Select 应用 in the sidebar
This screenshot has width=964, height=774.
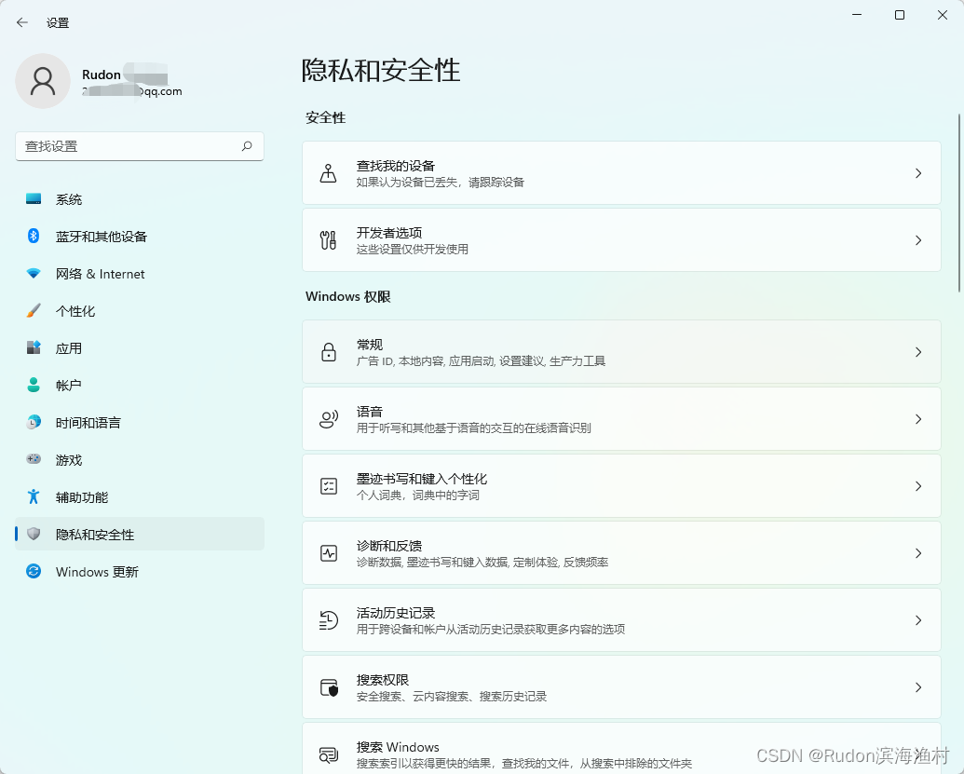click(x=140, y=348)
